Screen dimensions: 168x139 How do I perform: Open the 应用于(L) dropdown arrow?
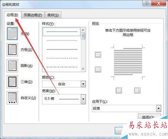159,108
